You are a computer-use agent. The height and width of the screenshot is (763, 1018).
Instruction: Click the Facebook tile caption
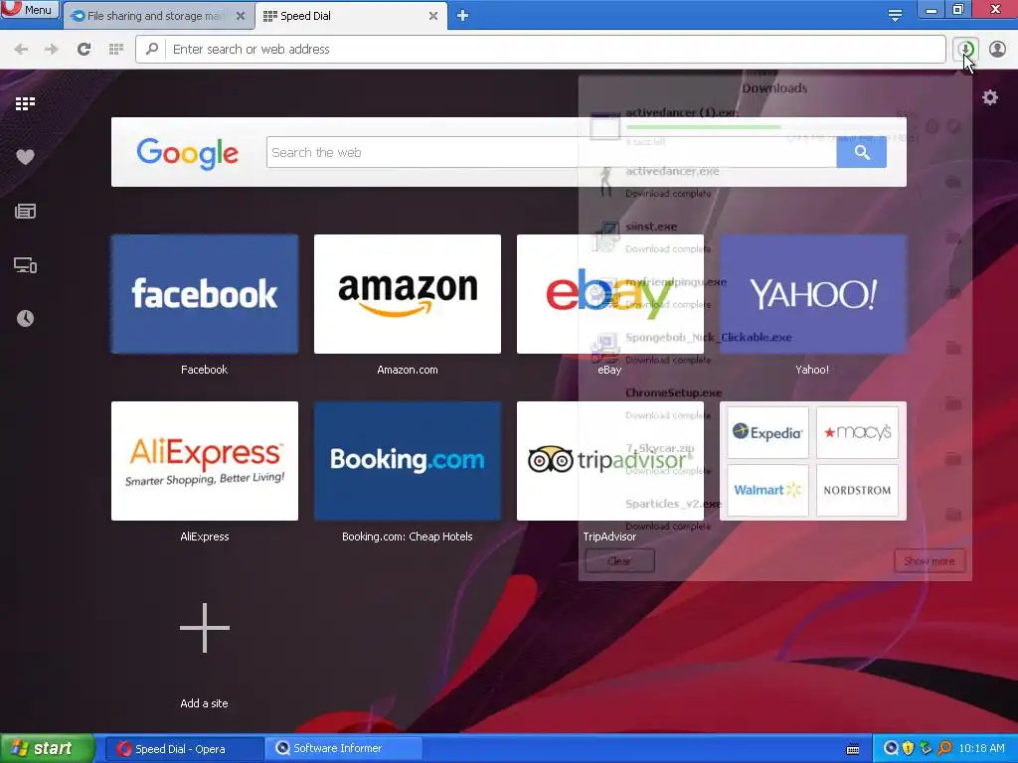click(x=205, y=370)
